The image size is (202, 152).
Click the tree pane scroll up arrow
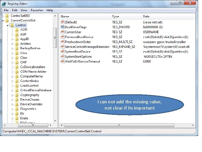point(55,16)
